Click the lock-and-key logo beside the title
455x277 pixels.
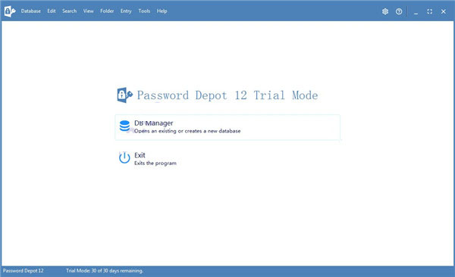click(x=125, y=95)
